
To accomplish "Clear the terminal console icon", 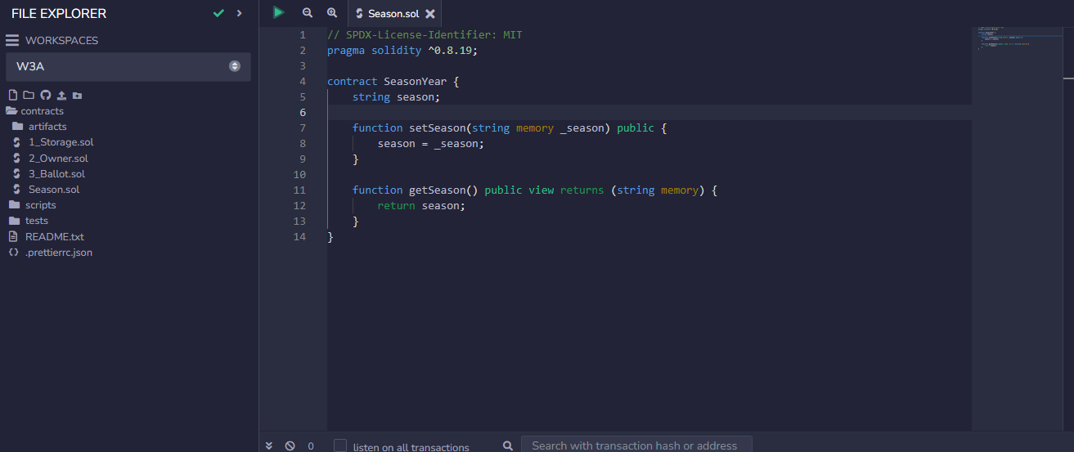I will pos(290,446).
